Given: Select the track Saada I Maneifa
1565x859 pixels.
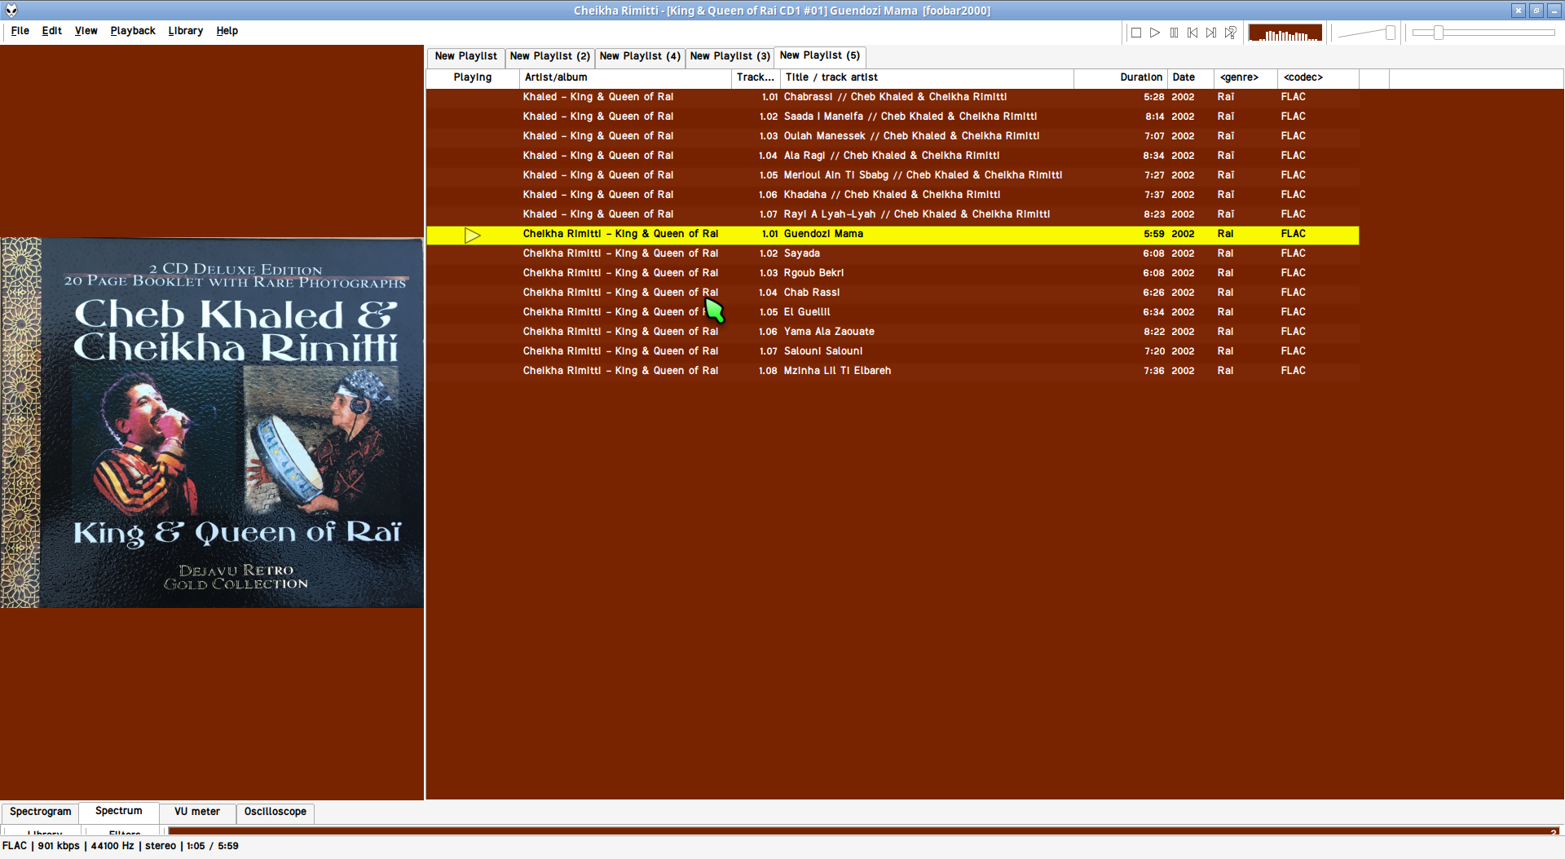Looking at the screenshot, I should pyautogui.click(x=893, y=117).
